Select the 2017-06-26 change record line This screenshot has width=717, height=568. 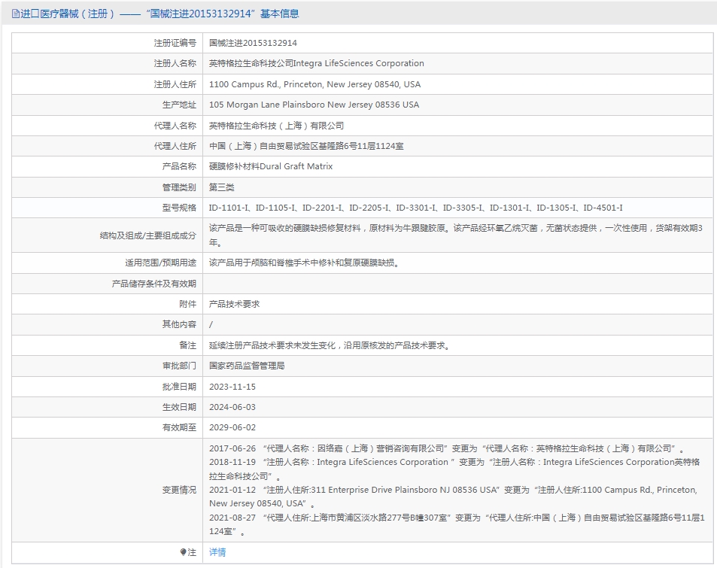[447, 448]
